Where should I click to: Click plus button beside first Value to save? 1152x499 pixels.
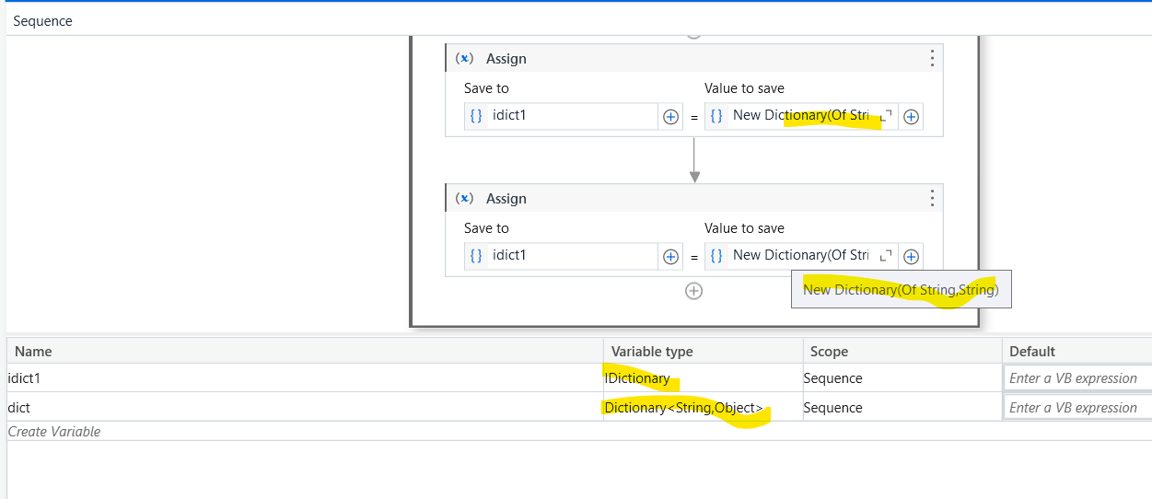[911, 117]
